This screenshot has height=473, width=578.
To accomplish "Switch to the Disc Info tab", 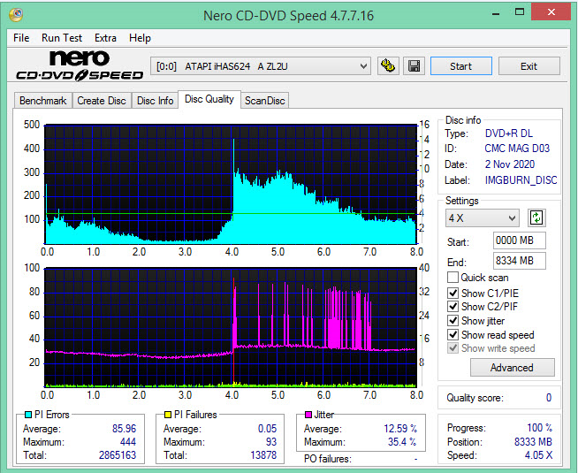I will [155, 101].
